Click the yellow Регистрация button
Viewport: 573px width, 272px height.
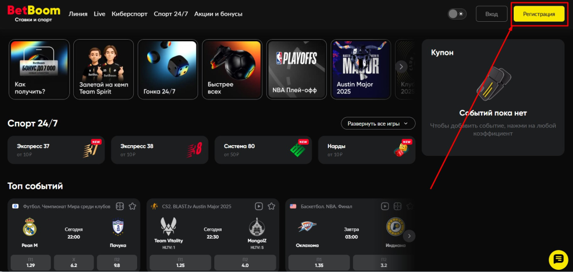click(539, 14)
